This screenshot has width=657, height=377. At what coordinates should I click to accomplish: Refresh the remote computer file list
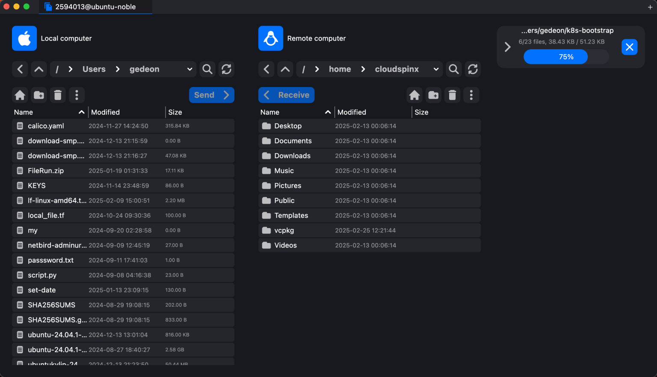(473, 69)
